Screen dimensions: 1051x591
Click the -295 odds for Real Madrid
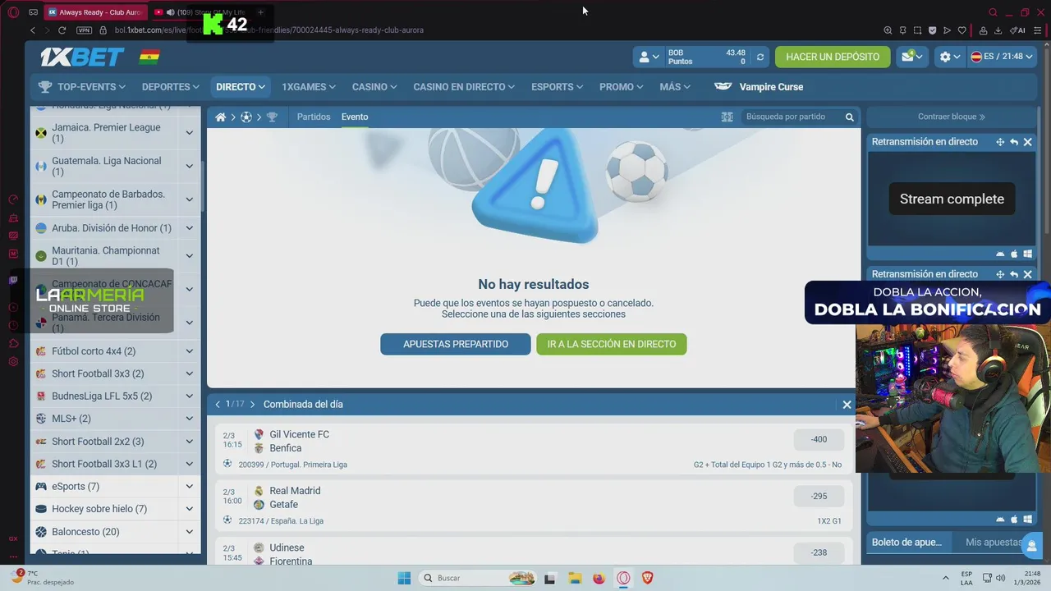pos(819,496)
